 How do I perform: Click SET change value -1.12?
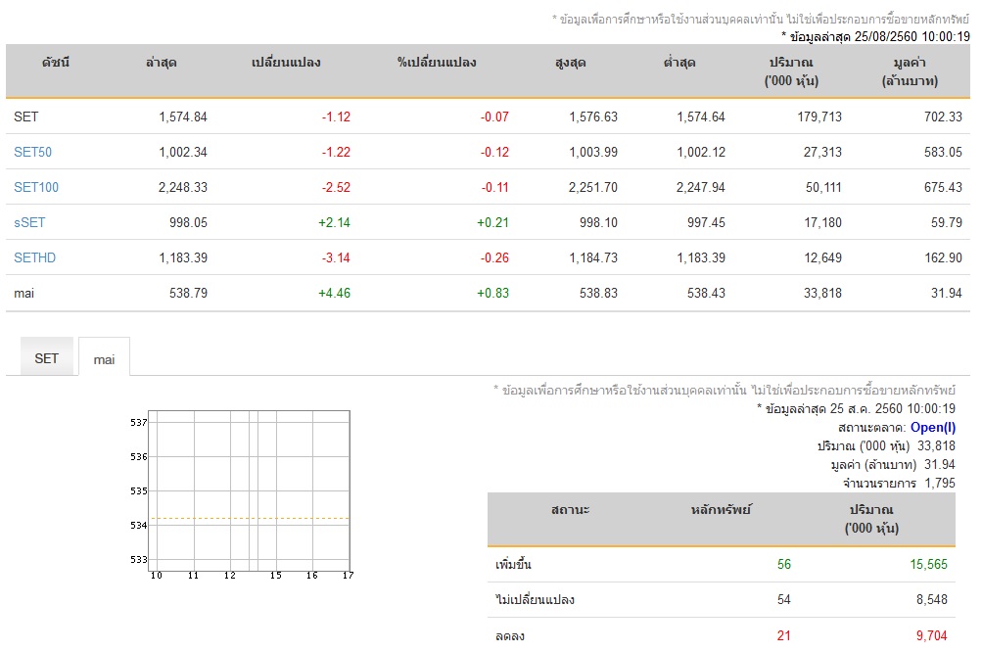[x=337, y=117]
